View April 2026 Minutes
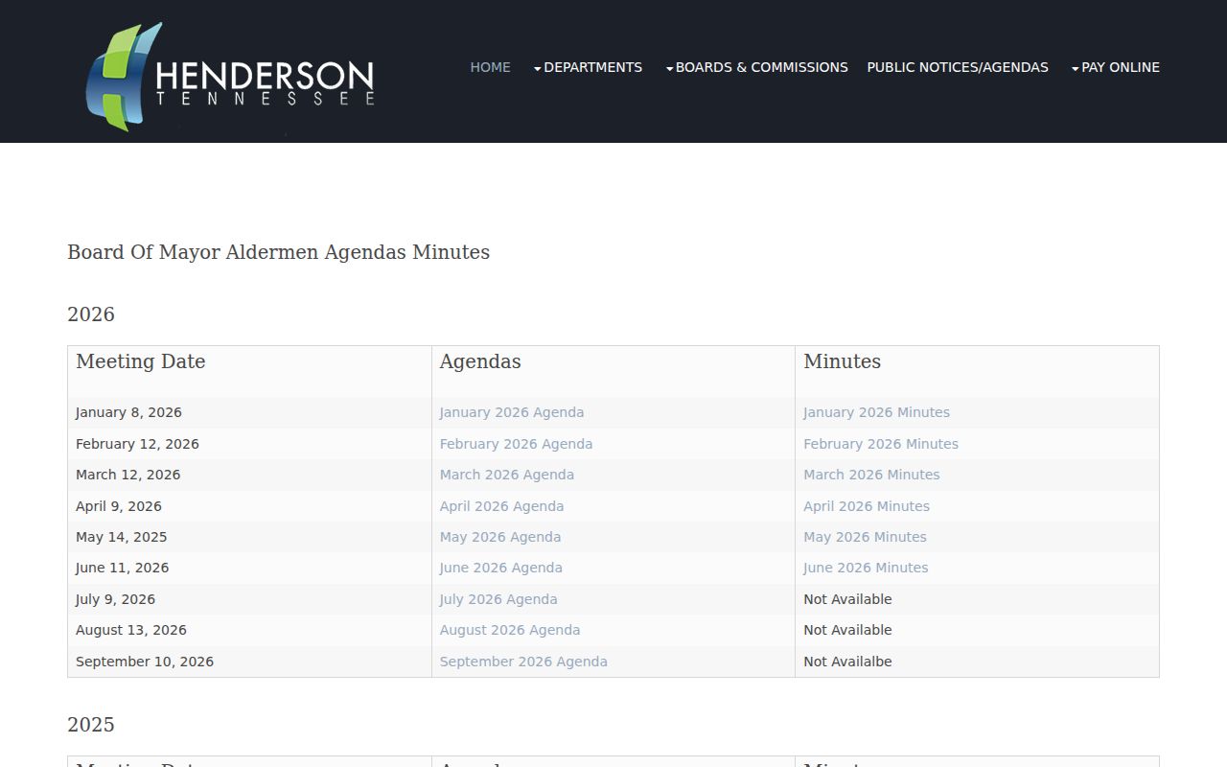 [x=867, y=506]
